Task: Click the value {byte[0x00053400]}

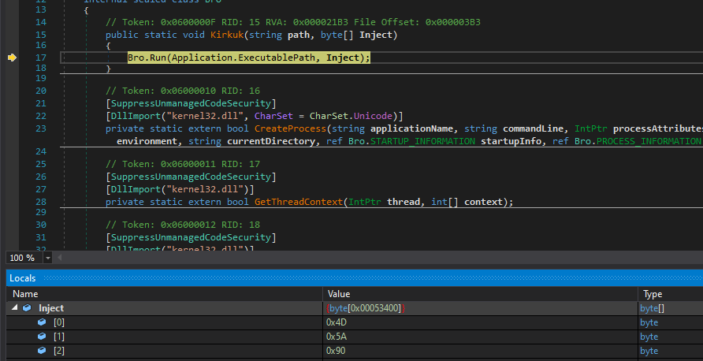Action: coord(366,308)
